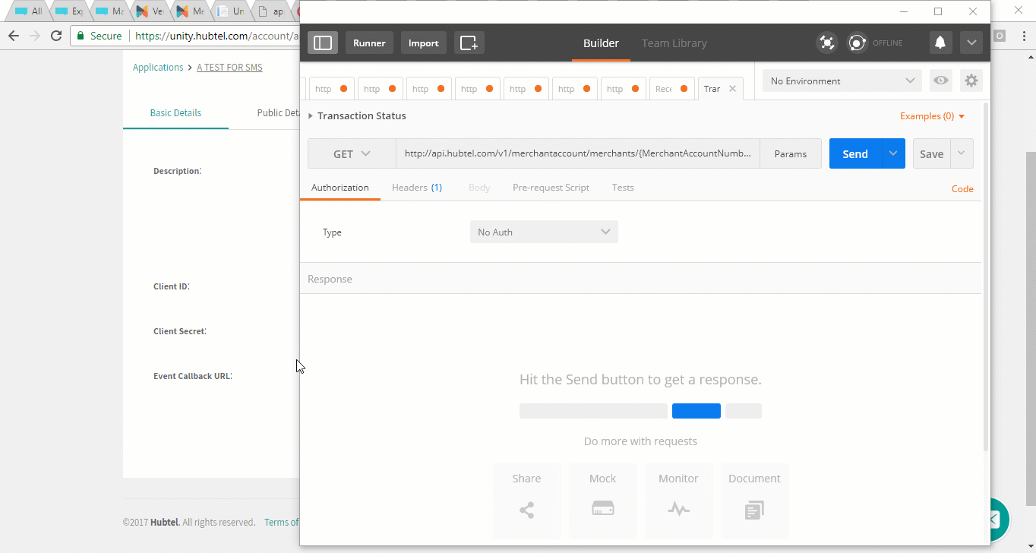Open the green chat widget on Hubtel page
Screen dimensions: 1036x553
[1000, 520]
